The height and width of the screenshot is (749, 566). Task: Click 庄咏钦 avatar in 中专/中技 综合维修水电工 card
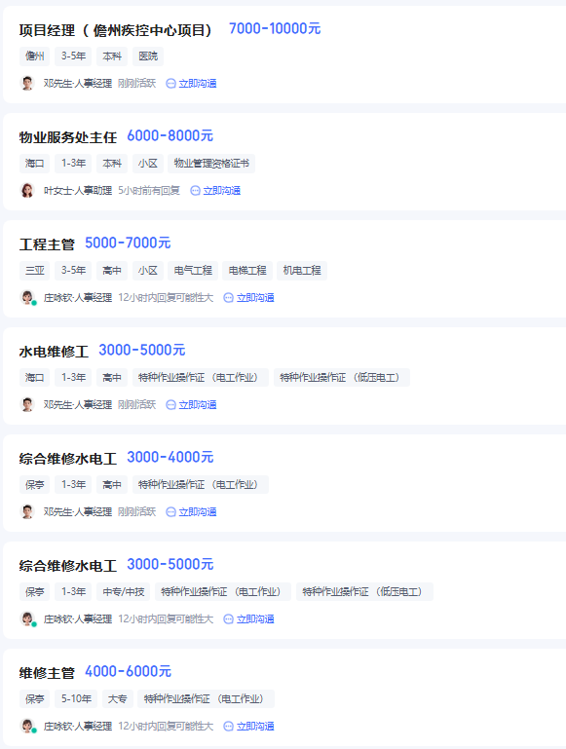27,618
